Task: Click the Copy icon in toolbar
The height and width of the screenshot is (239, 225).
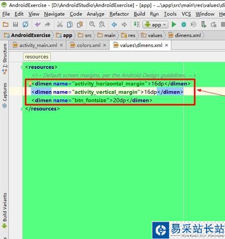Action: click(x=70, y=24)
